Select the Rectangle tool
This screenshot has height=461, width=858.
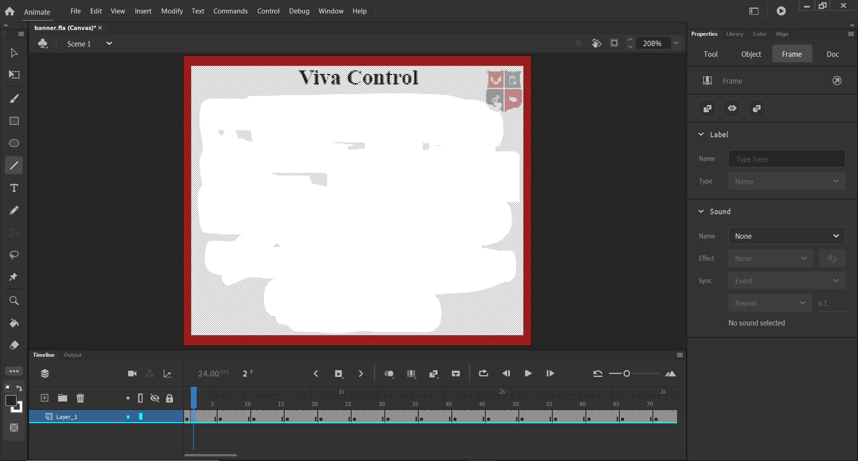click(14, 121)
